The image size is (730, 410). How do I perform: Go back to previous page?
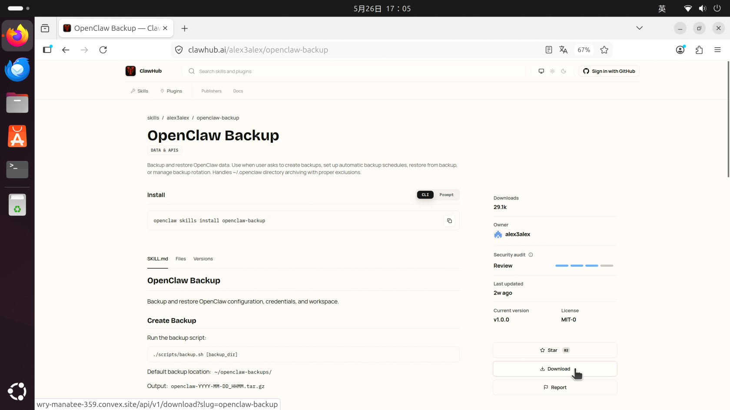tap(66, 50)
